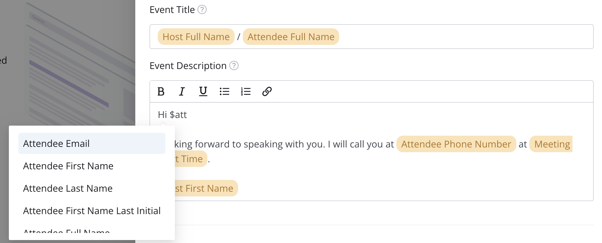Insert a bulleted list in the description
This screenshot has height=243, width=602.
(x=224, y=92)
